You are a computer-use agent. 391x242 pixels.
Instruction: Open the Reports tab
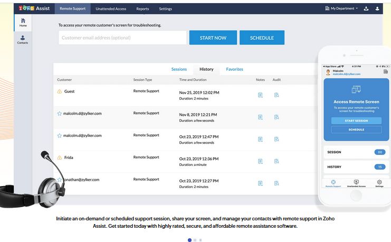click(x=142, y=9)
